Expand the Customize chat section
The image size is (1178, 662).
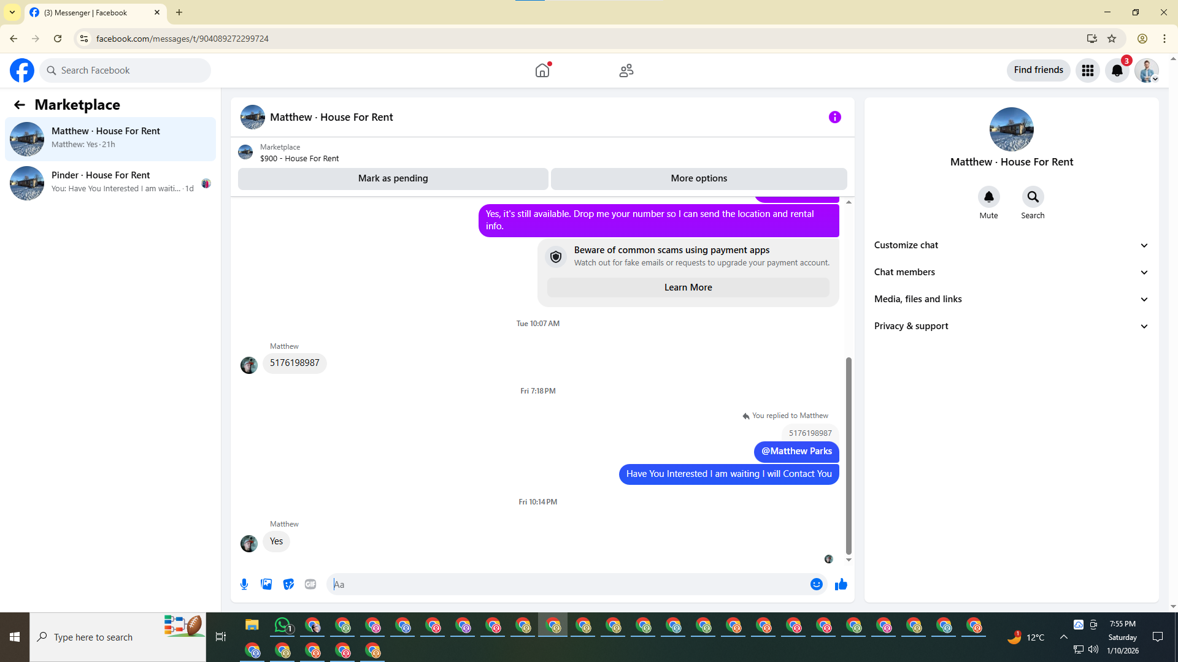click(x=1011, y=245)
